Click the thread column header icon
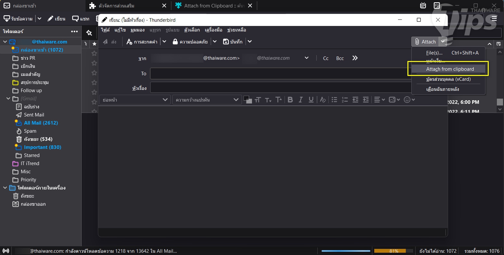Image resolution: width=504 pixels, height=255 pixels. click(x=86, y=43)
